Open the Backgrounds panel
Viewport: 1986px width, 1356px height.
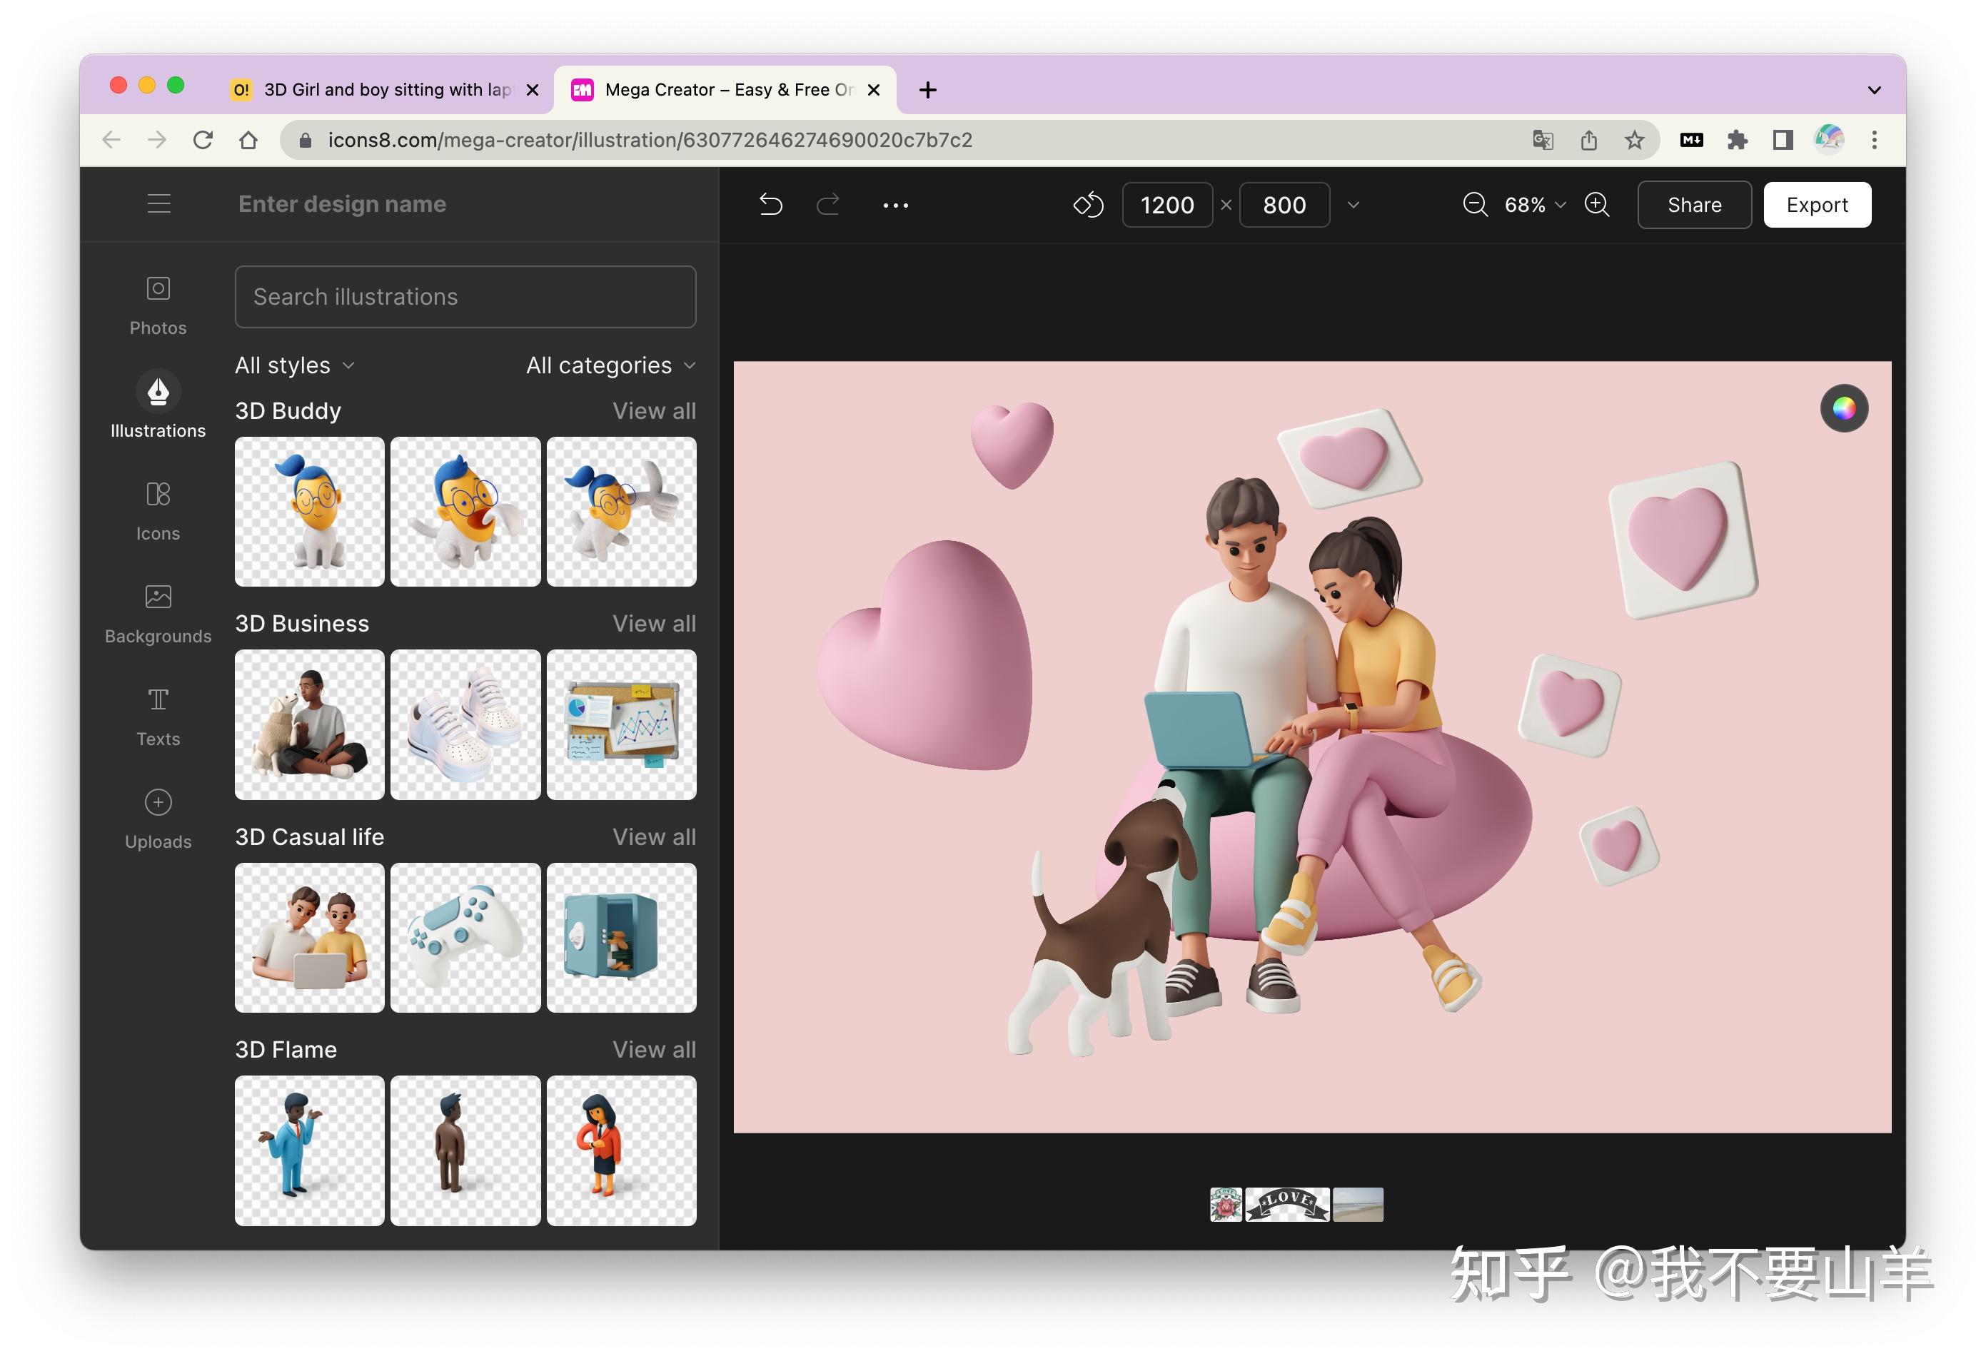point(157,612)
